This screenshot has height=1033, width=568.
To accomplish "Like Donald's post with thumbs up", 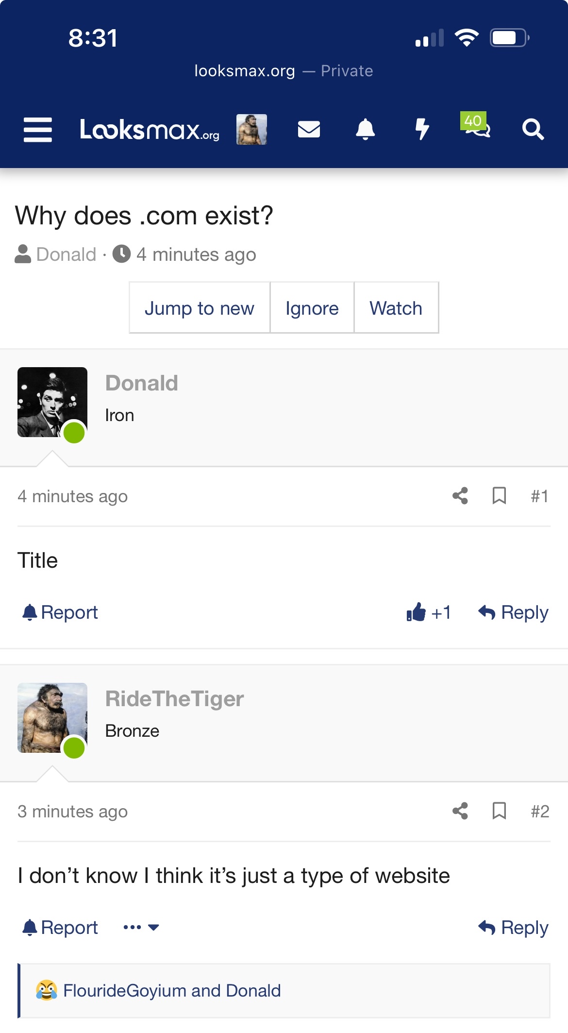I will 417,612.
